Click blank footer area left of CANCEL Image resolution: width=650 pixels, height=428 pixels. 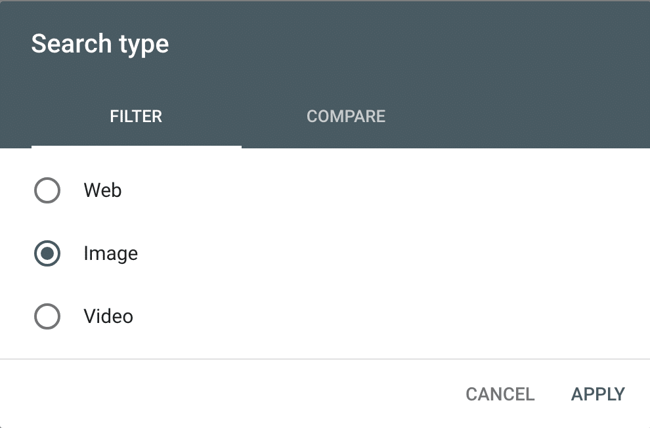[x=230, y=395]
